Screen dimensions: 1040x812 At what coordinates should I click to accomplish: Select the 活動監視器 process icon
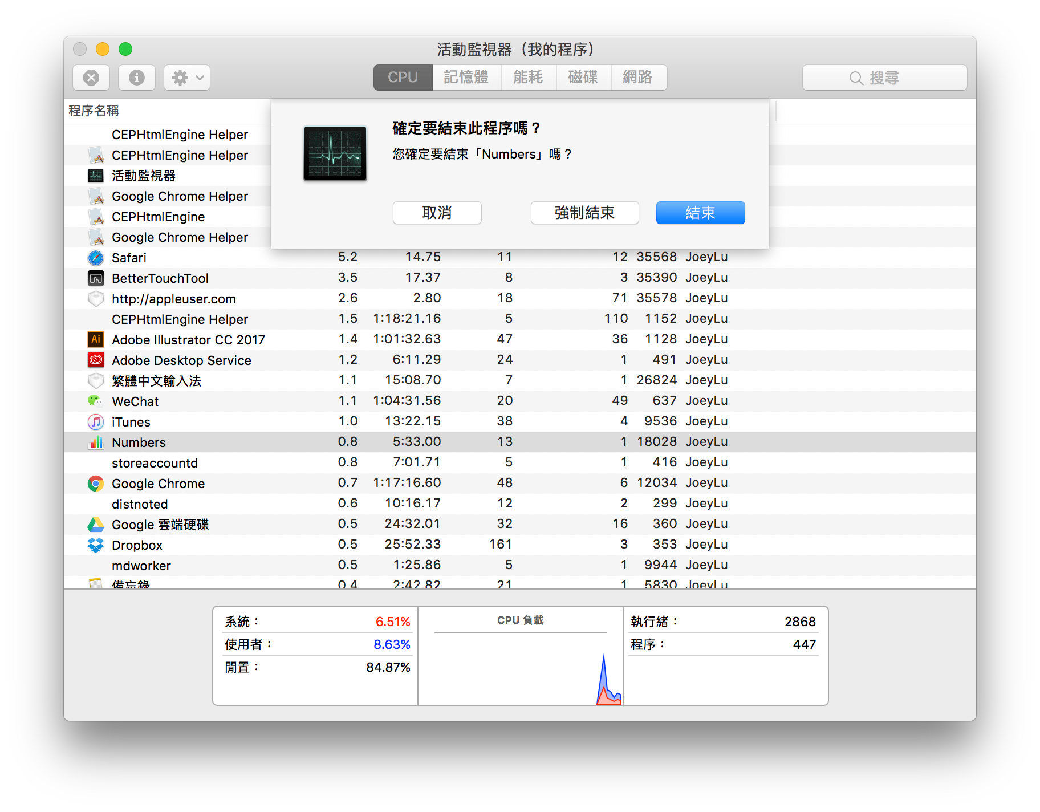click(96, 176)
